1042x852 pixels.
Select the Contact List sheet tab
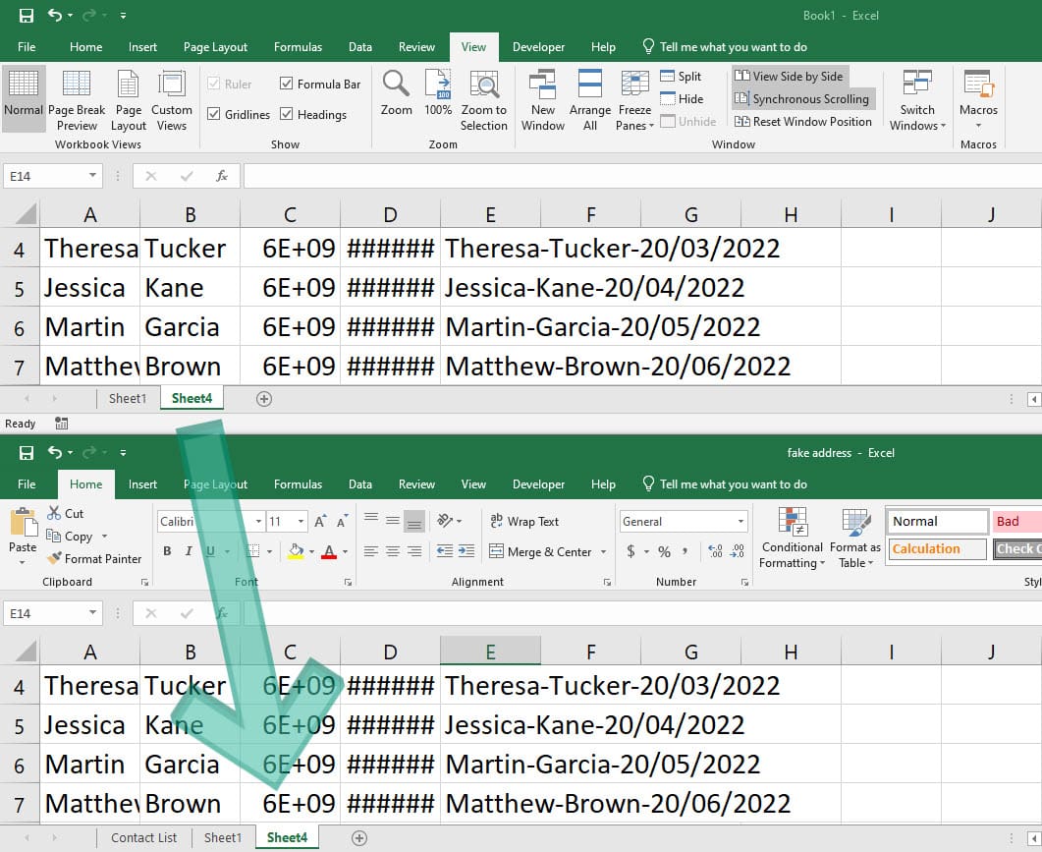pos(143,837)
